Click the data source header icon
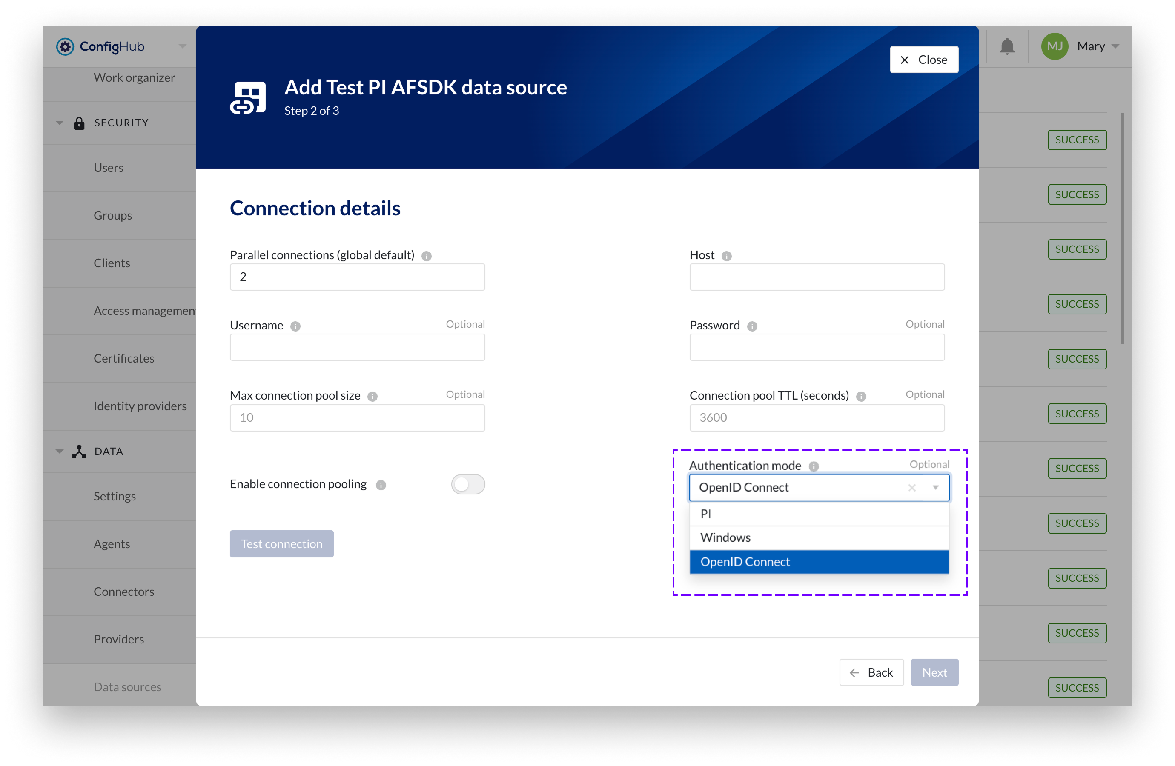 pos(248,98)
